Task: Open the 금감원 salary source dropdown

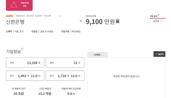Action: 157,21
